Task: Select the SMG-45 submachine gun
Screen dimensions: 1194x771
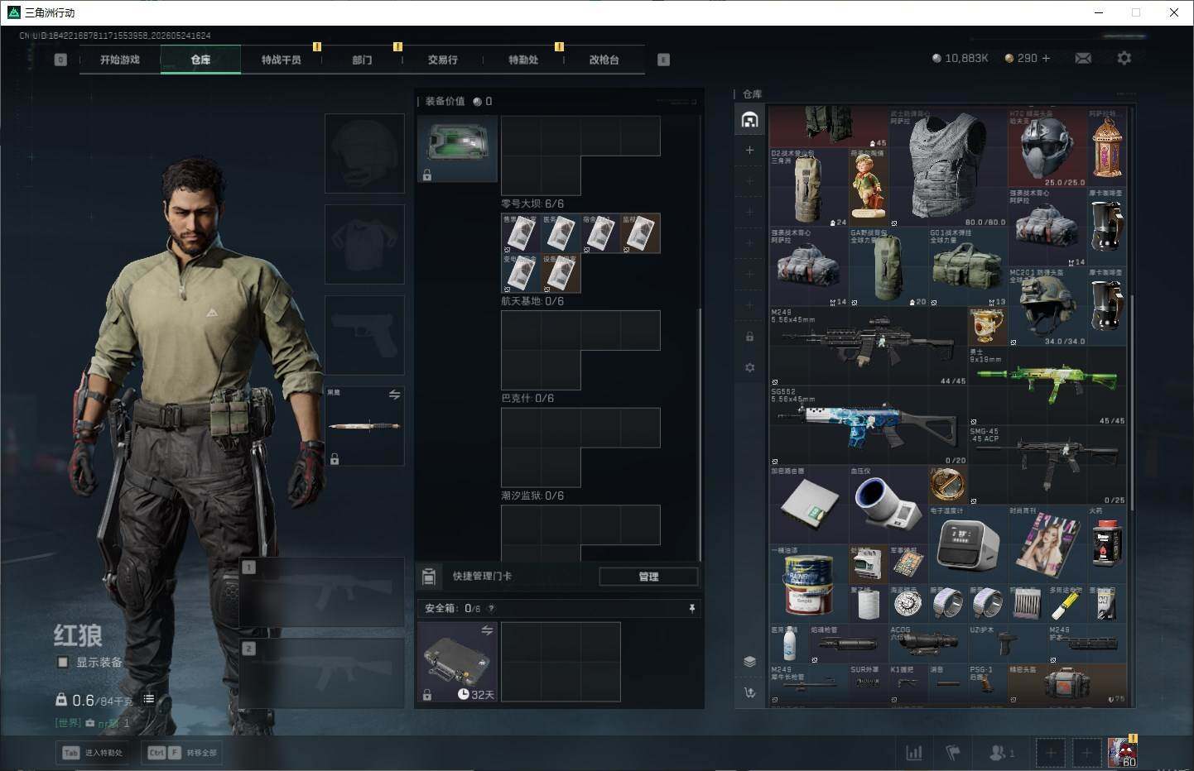Action: pos(1047,466)
